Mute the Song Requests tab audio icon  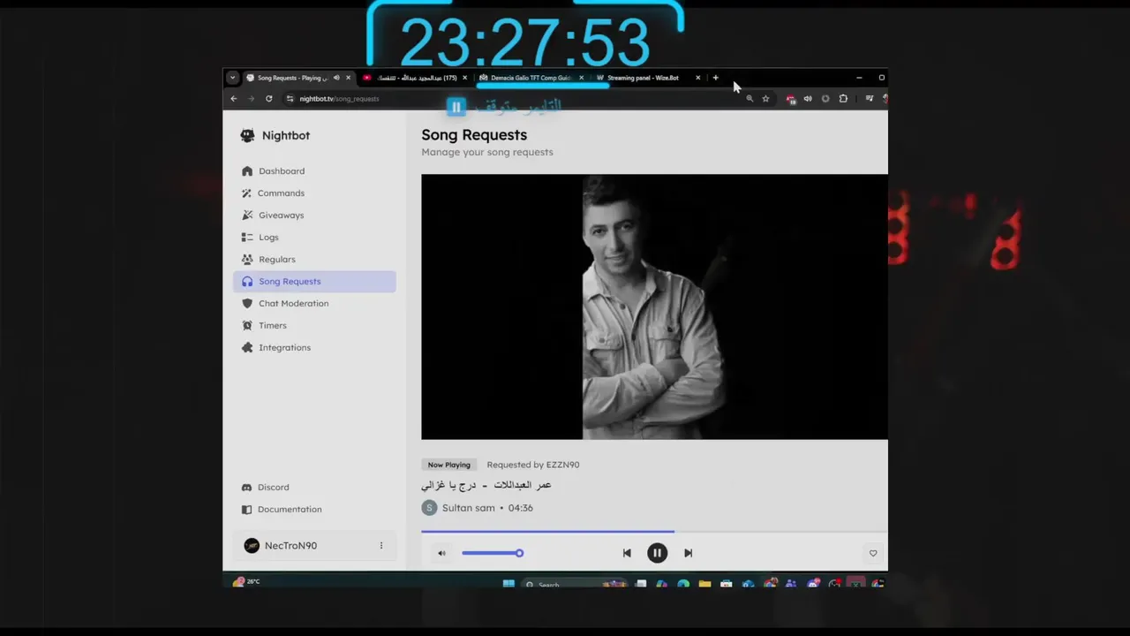[x=336, y=78]
